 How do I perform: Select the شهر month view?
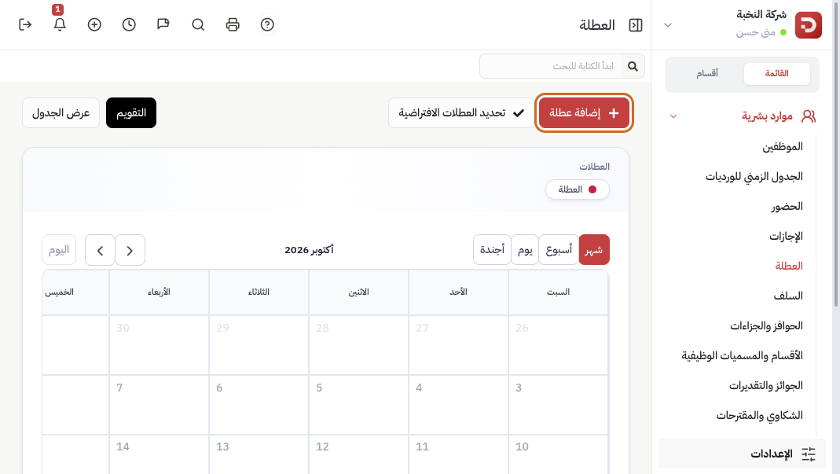click(x=594, y=250)
